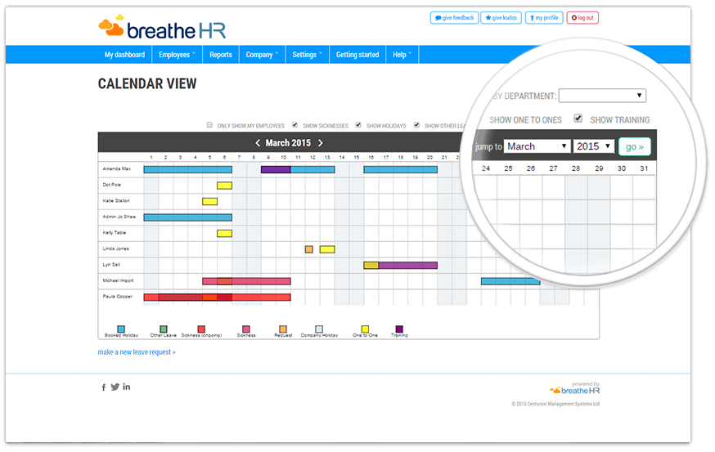Viewport: 715px width, 452px height.
Task: Click the Booked Holiday blue legend swatch
Action: click(x=121, y=329)
